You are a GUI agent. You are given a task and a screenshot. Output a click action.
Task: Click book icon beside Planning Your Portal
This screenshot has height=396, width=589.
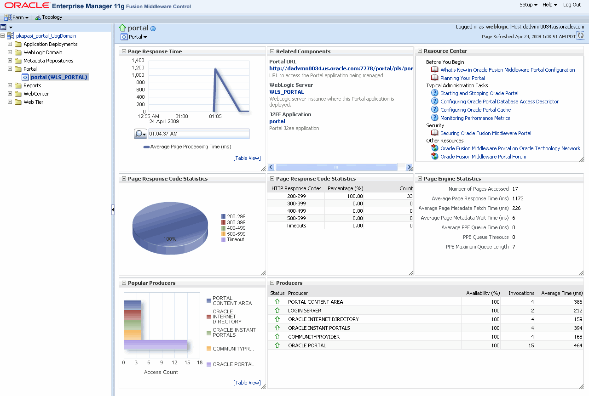[434, 78]
